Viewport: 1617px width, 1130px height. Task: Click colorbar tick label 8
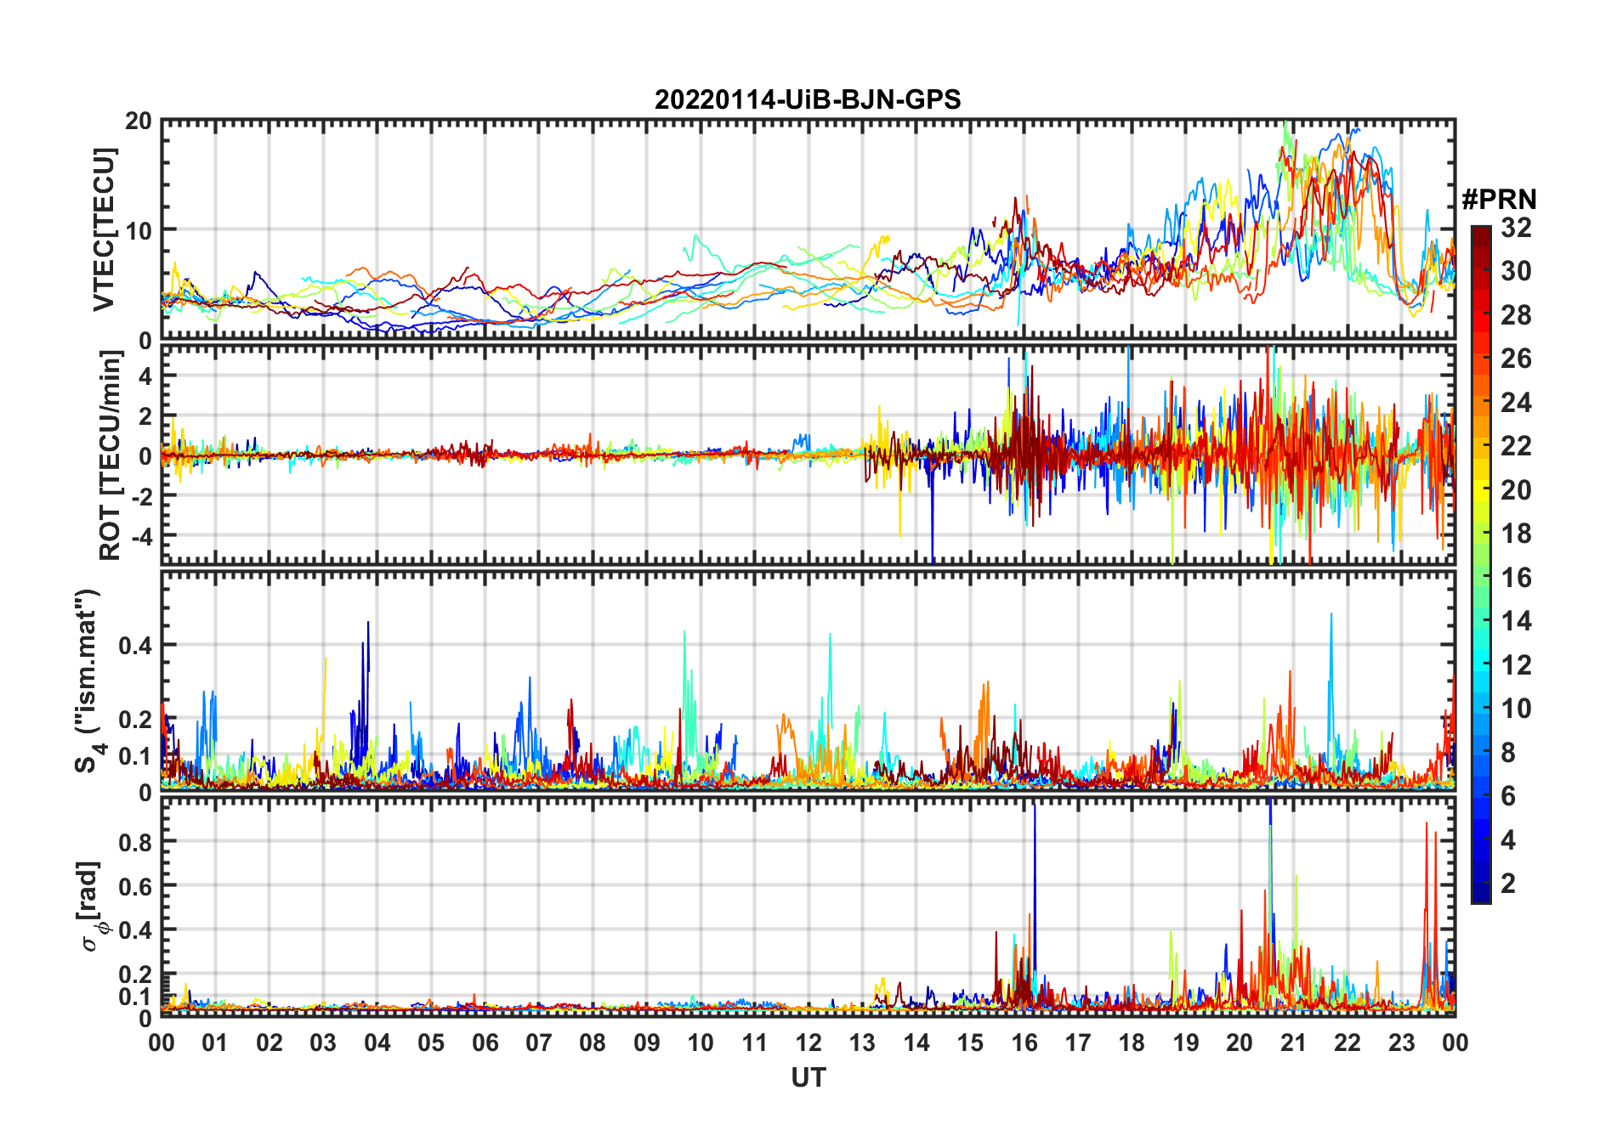(x=1508, y=753)
